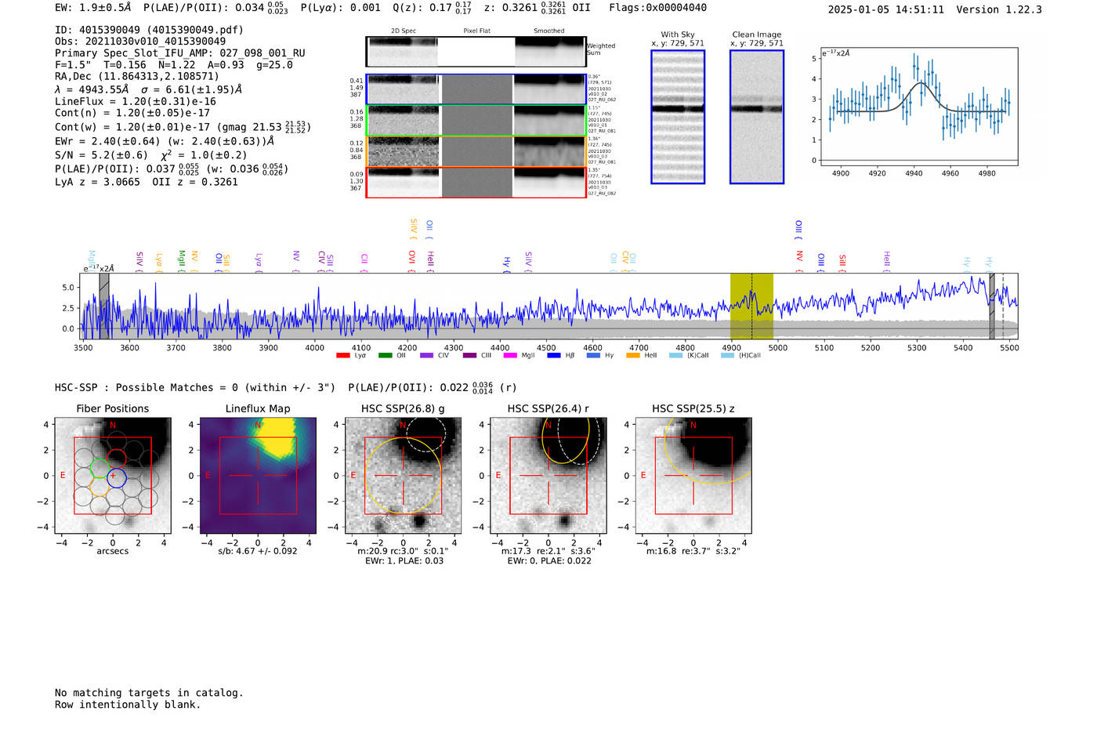Screen dimensions: 1097x747
Task: Select the orange fiber circle in Fiber Positions
Action: point(99,487)
